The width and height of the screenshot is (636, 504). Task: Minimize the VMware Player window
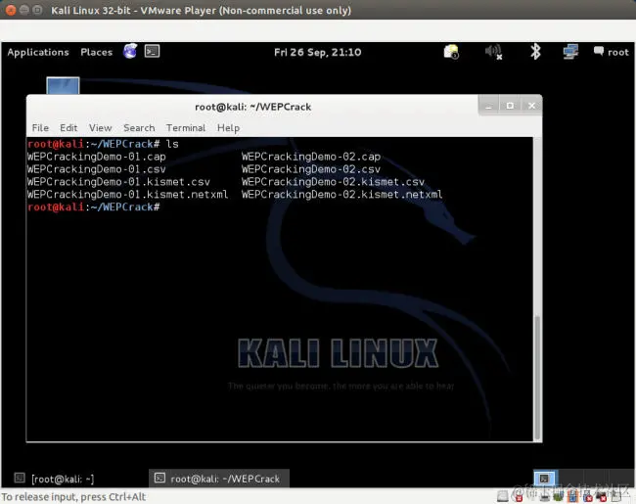point(23,10)
